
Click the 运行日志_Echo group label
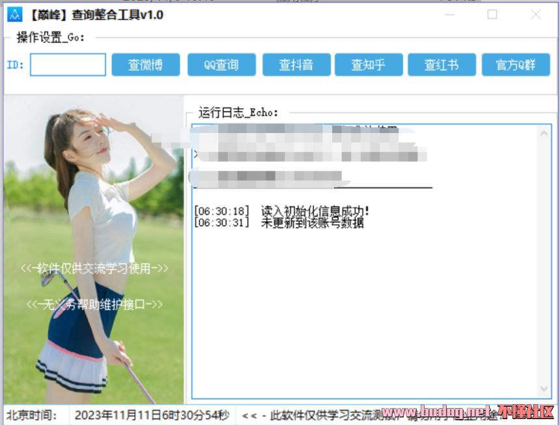click(x=238, y=113)
